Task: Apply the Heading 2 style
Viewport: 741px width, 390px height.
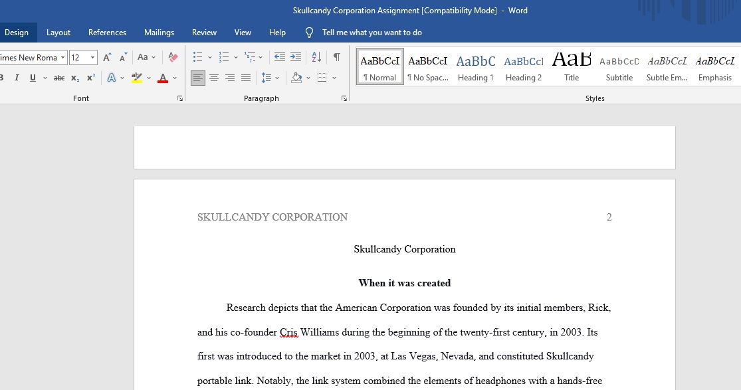Action: pyautogui.click(x=524, y=66)
